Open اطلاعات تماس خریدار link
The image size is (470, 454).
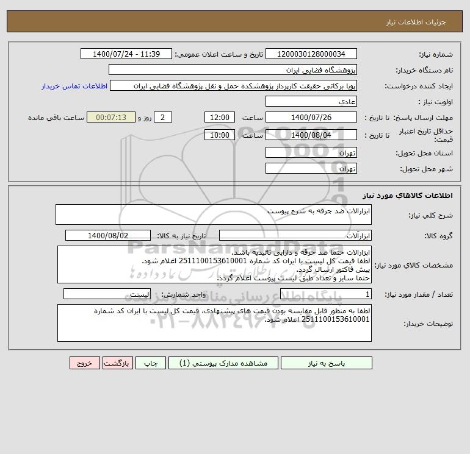click(74, 86)
